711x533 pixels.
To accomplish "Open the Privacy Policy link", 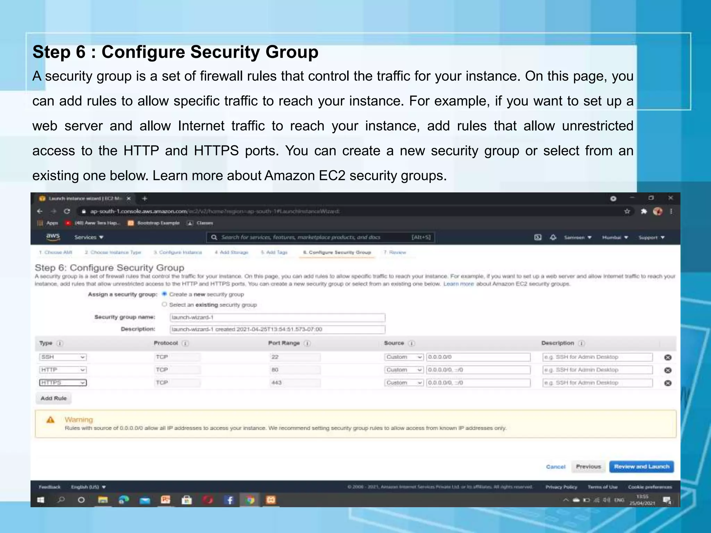I will click(561, 487).
